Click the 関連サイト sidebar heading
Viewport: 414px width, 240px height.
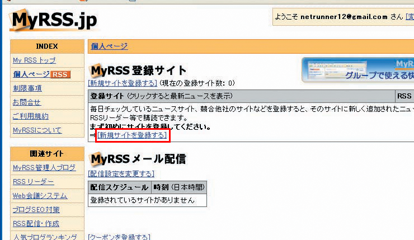(47, 154)
